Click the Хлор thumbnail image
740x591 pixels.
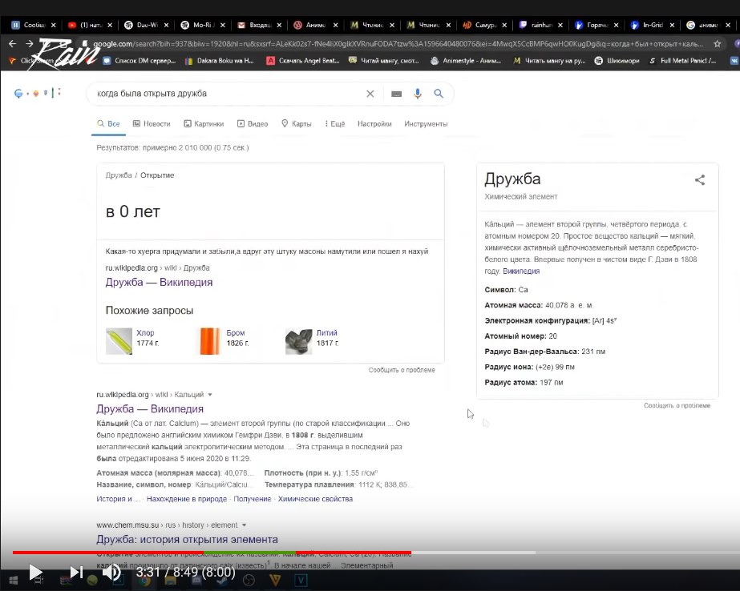point(119,341)
